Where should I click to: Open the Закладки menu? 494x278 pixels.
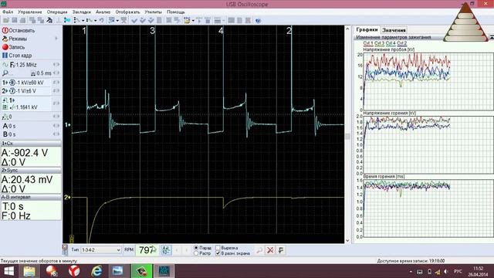click(x=82, y=12)
